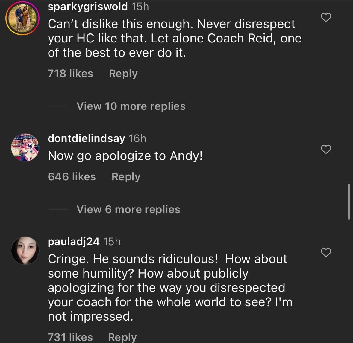Open dontdielindsay's profile picture
Image resolution: width=353 pixels, height=343 pixels.
point(25,147)
